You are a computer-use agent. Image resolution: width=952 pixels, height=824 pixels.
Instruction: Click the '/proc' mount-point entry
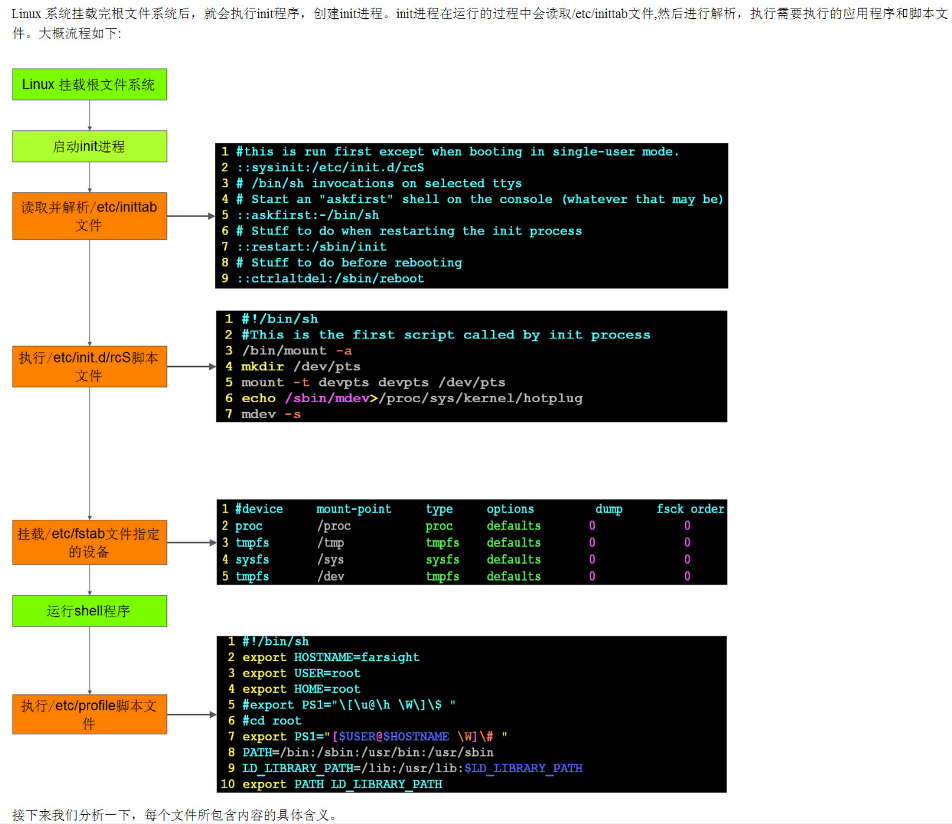(x=334, y=526)
